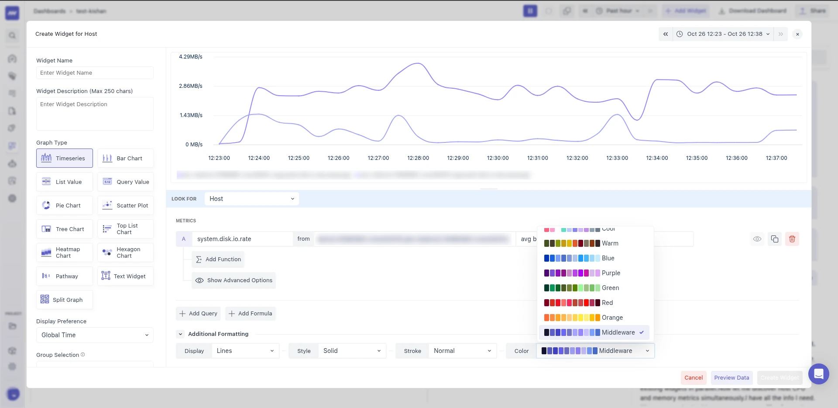Screen dimensions: 838x408
Task: Select the Query Value graph type
Action: pyautogui.click(x=125, y=182)
